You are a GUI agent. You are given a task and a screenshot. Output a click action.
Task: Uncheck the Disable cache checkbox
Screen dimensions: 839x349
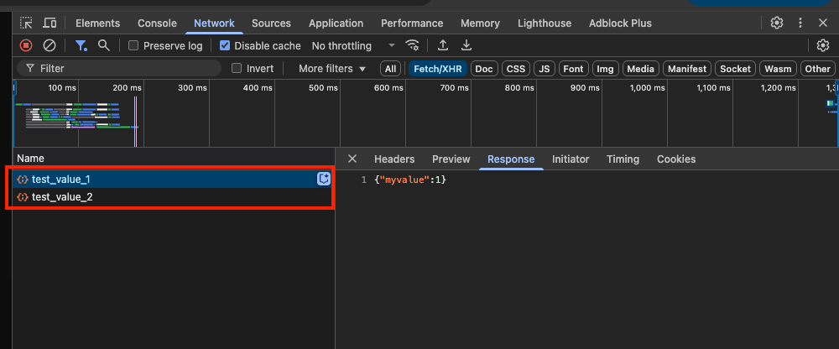click(224, 45)
